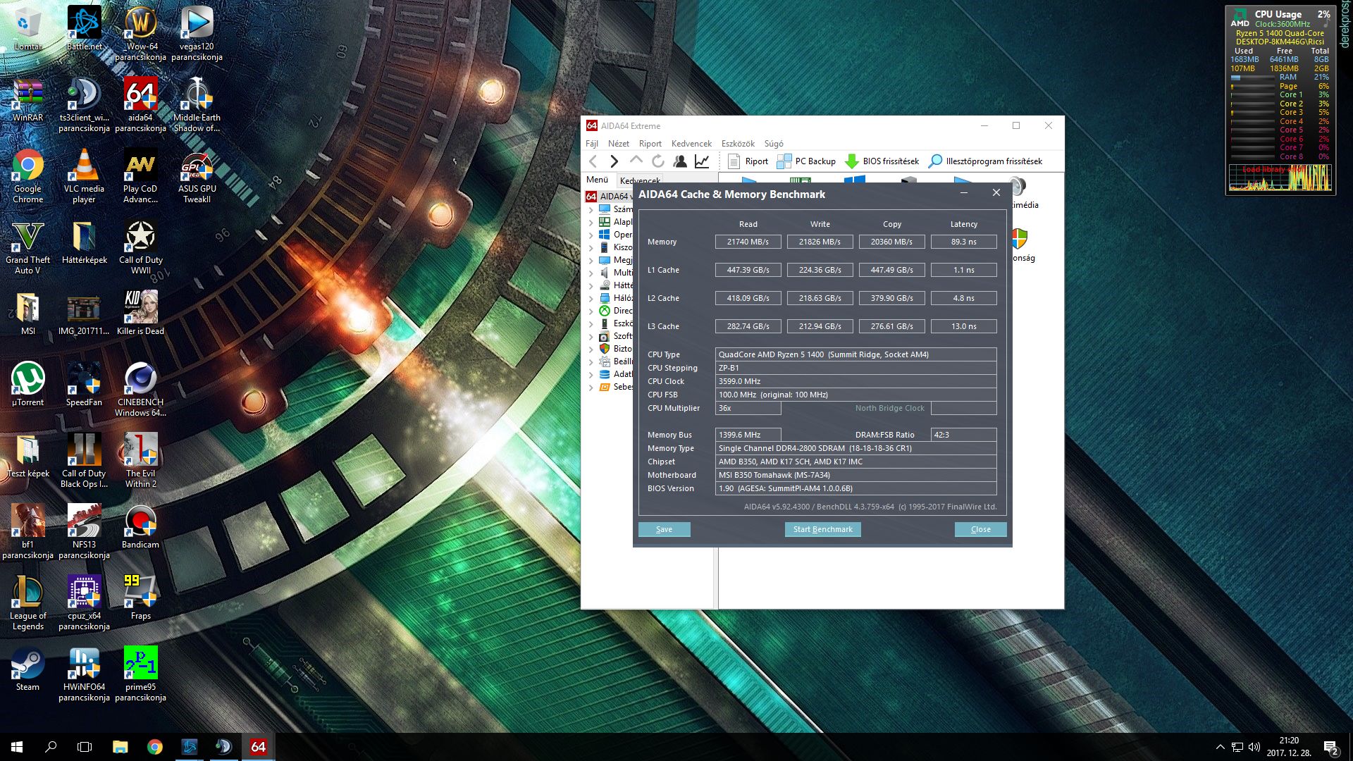Open the prime95 desktop shortcut
This screenshot has width=1353, height=761.
pos(140,674)
